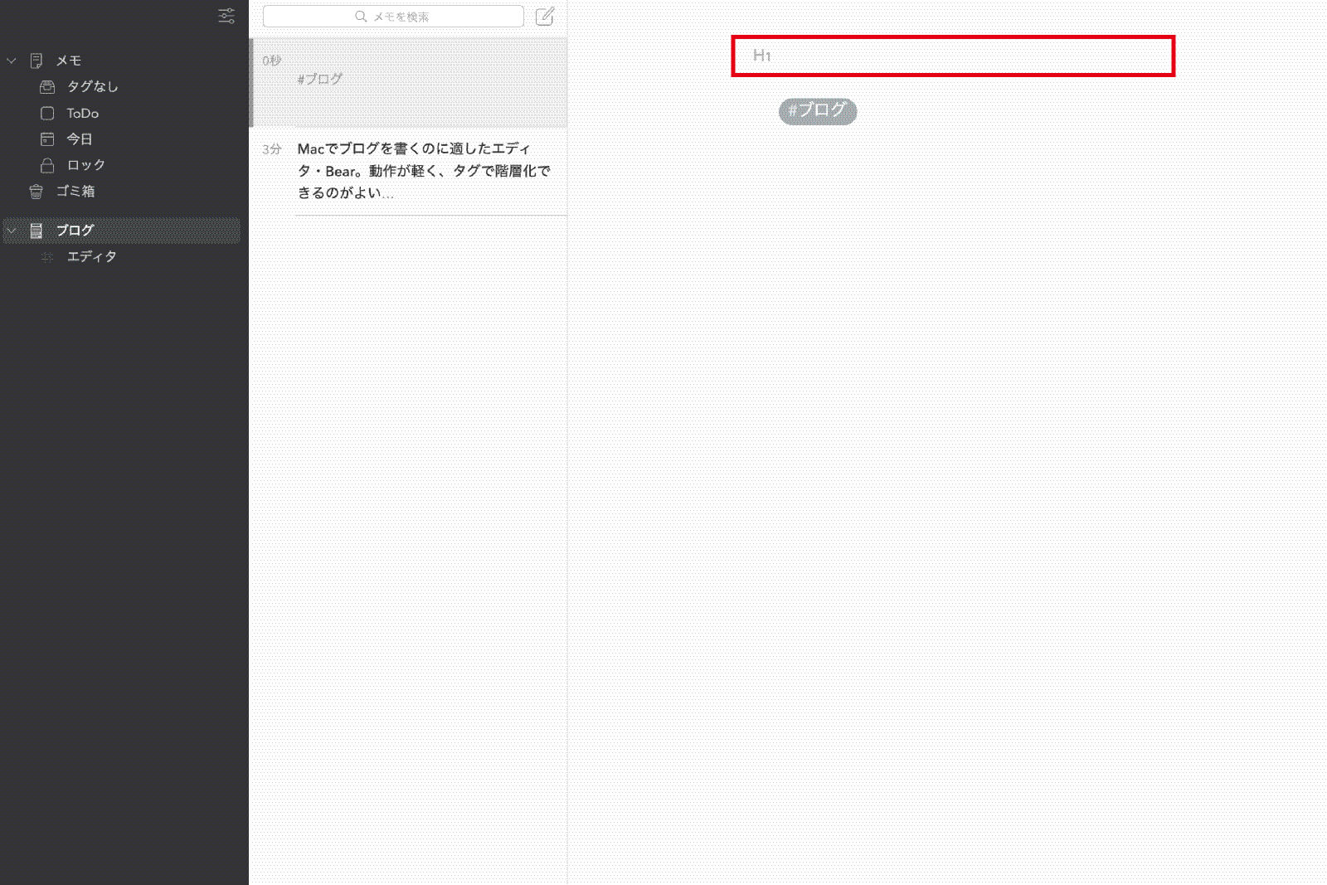Open the ロック locked notes icon

(47, 165)
